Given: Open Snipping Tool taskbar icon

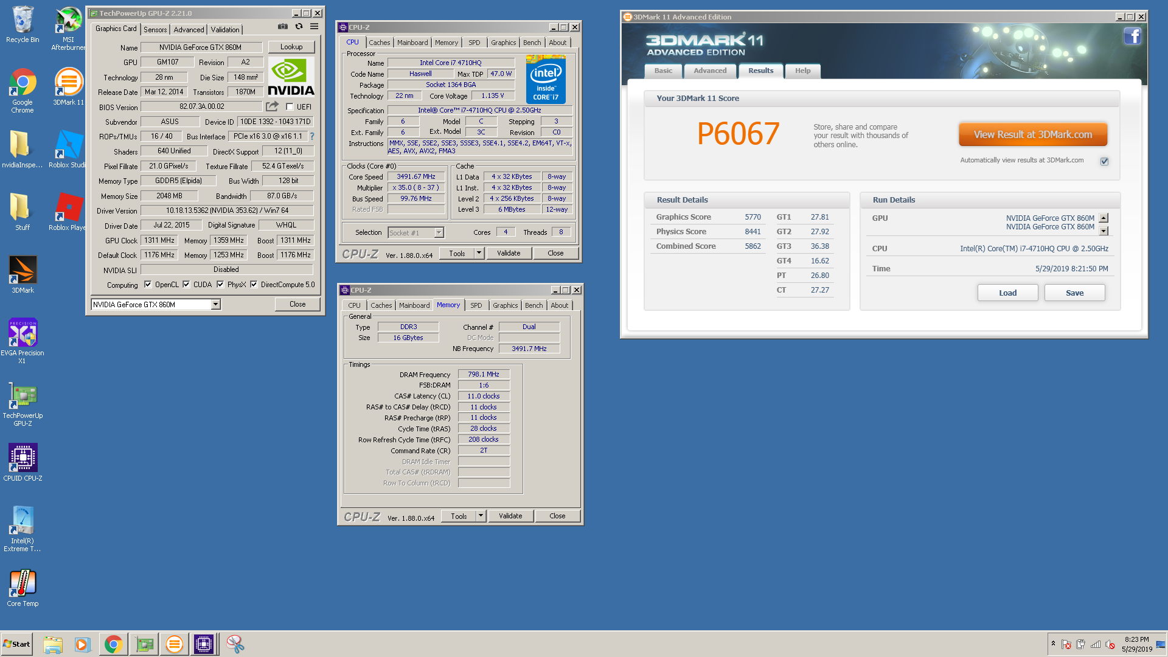Looking at the screenshot, I should coord(235,644).
